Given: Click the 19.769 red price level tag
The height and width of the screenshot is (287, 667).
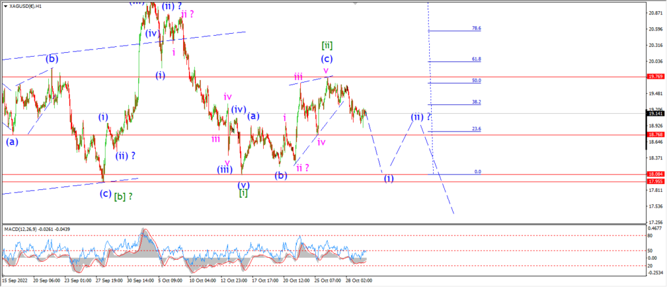Looking at the screenshot, I should (654, 77).
